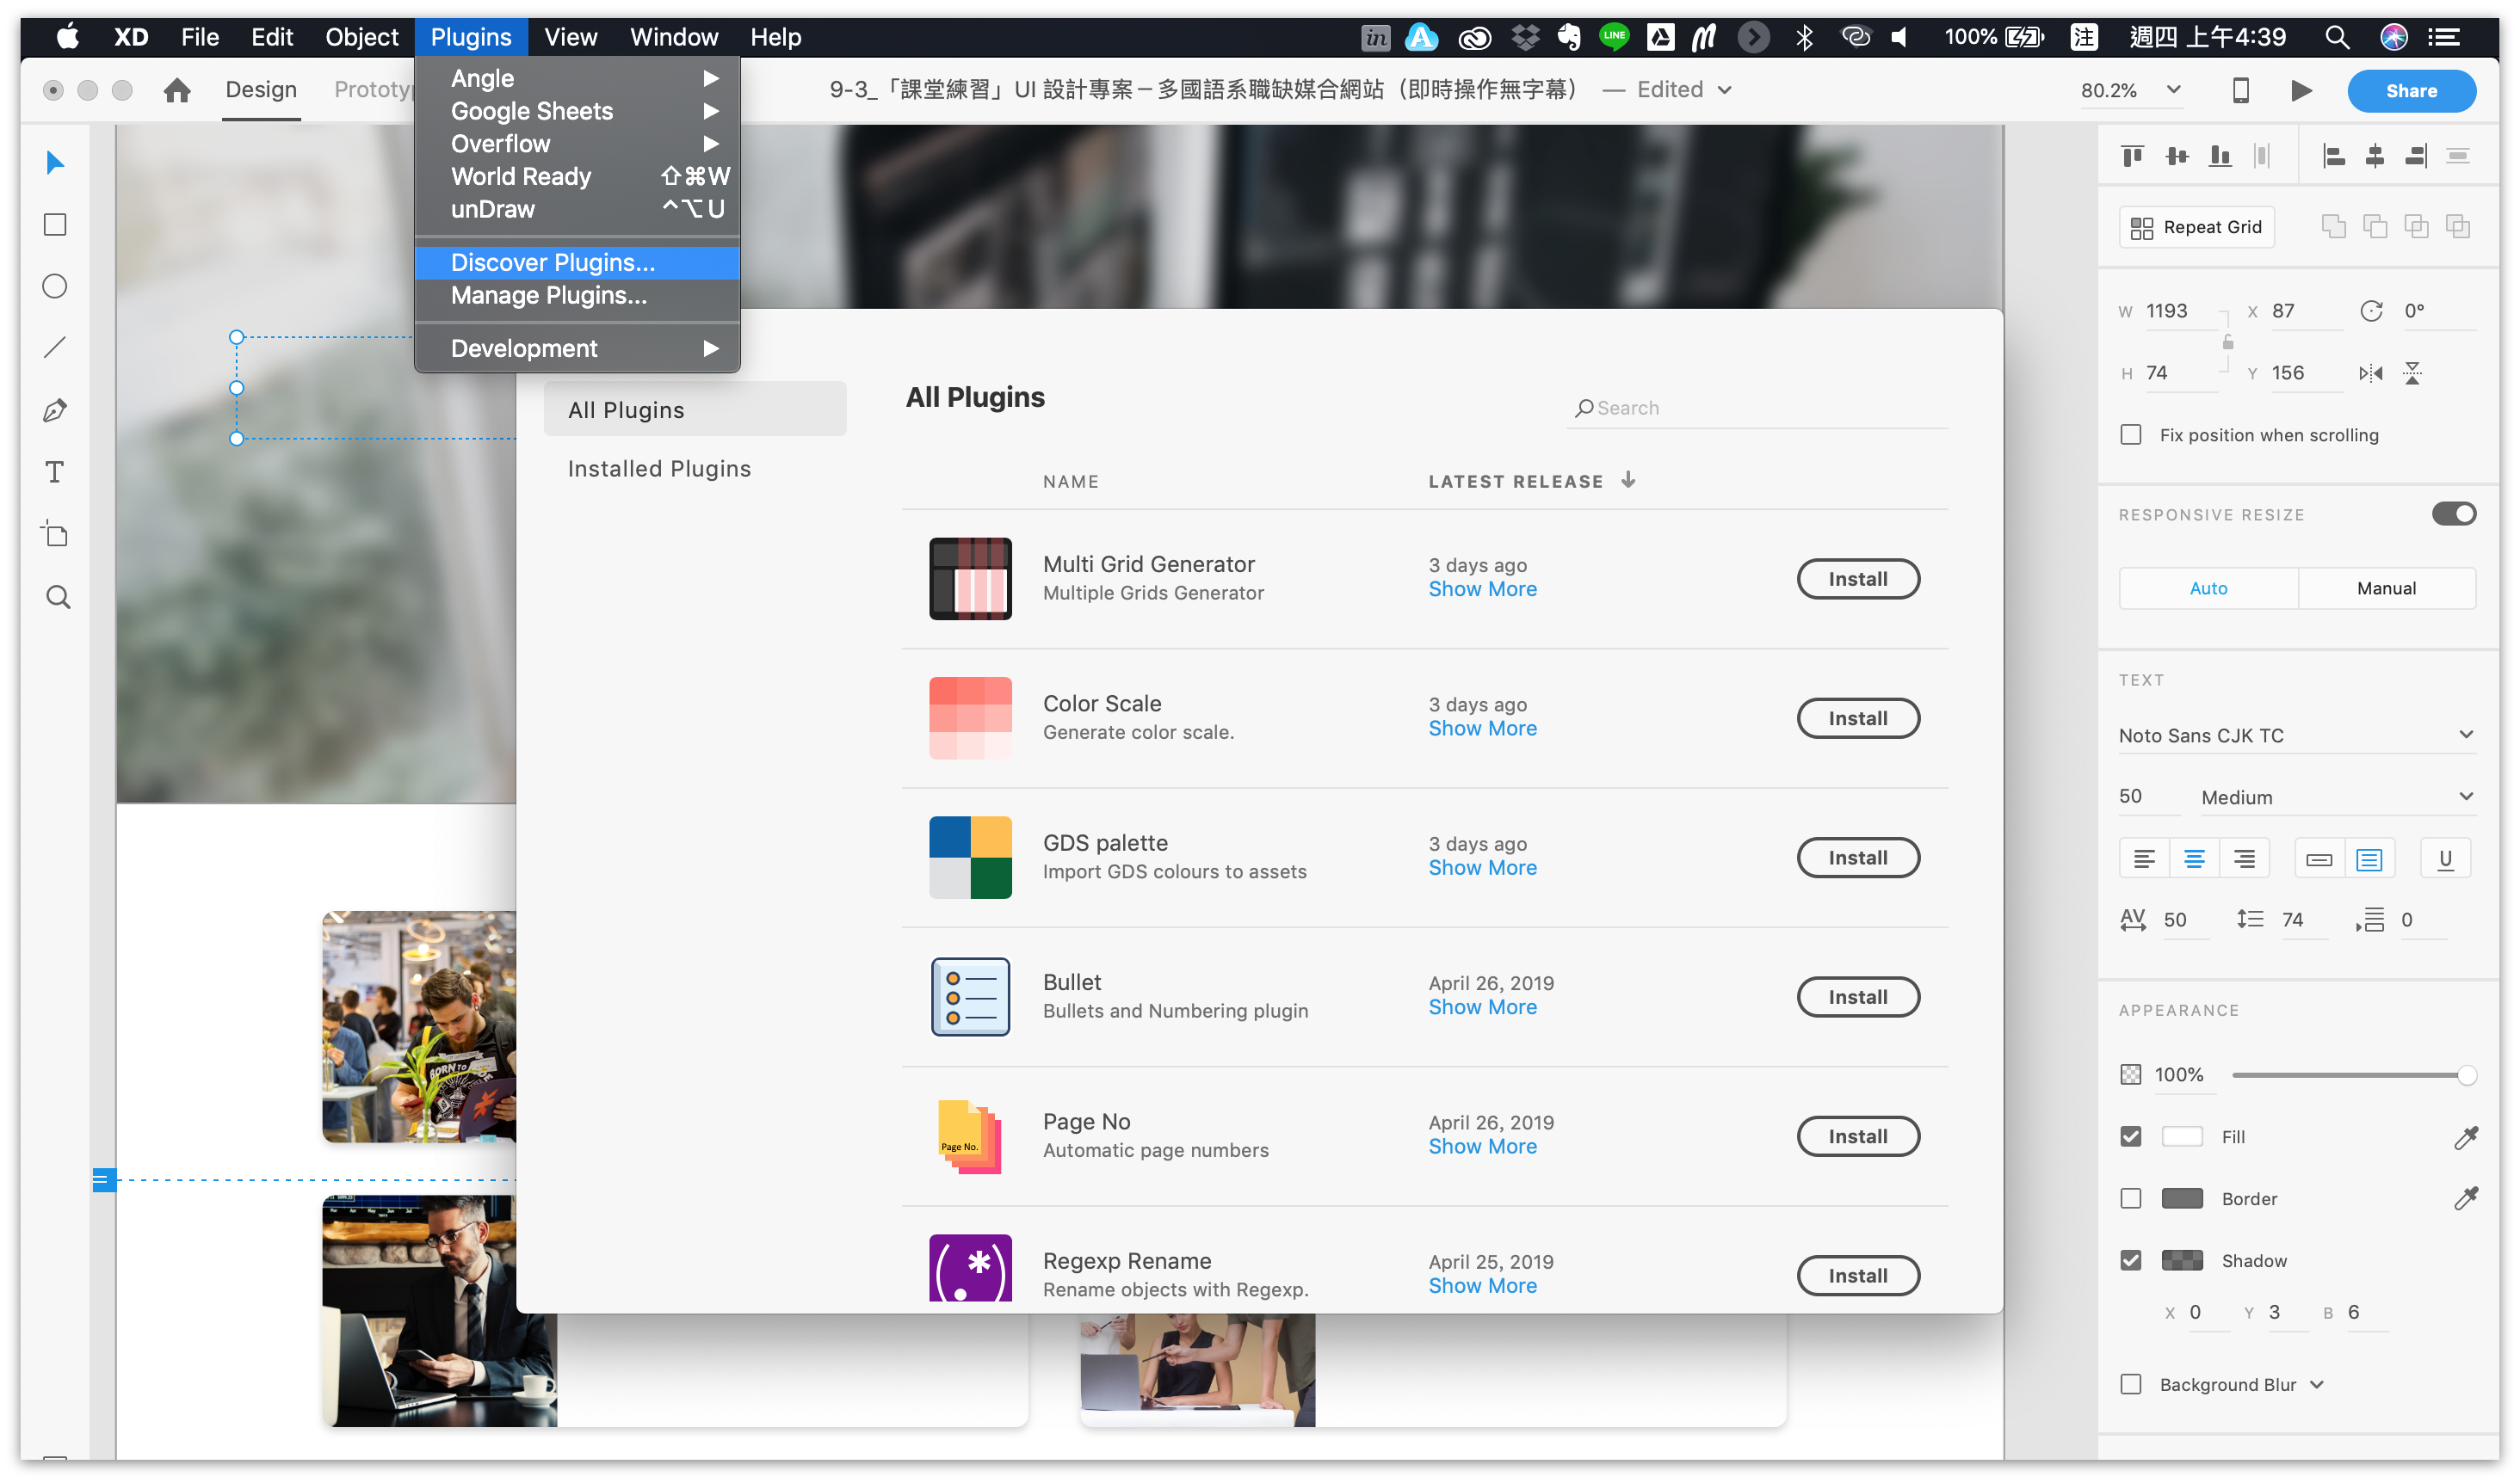2520x1483 pixels.
Task: Expand Angle plugin submenu
Action: (577, 78)
